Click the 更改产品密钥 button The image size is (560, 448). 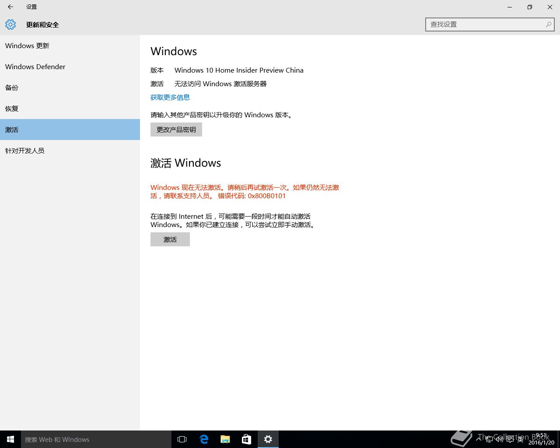(x=176, y=129)
